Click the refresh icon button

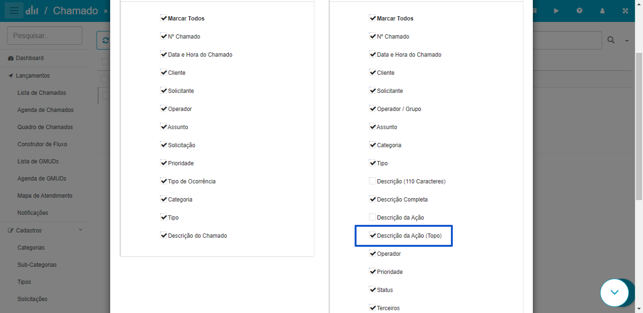tap(104, 40)
